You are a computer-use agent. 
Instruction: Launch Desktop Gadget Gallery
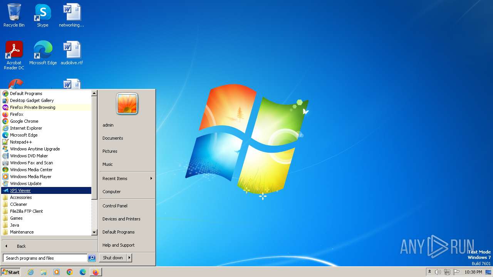(46, 100)
